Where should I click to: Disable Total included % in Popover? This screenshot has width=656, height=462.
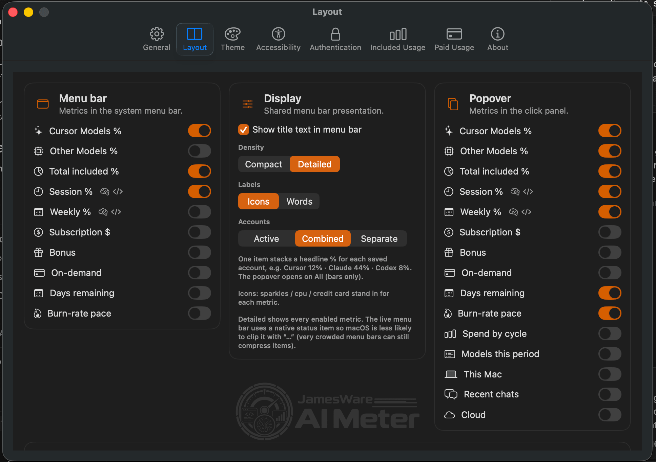coord(610,171)
